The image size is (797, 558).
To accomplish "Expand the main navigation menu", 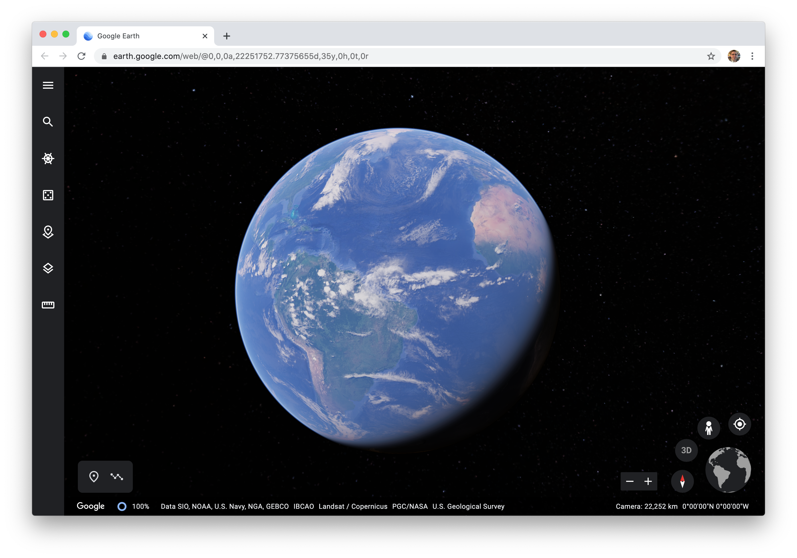I will [x=48, y=85].
